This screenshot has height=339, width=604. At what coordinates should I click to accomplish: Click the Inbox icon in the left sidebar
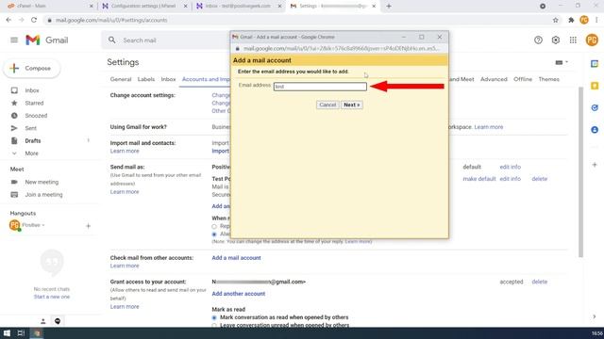point(14,90)
